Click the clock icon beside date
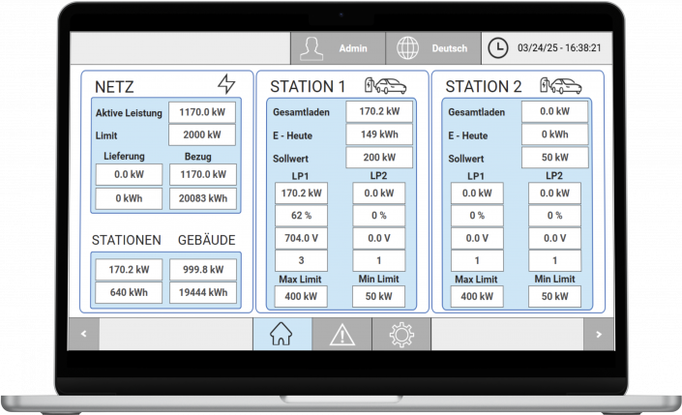This screenshot has height=415, width=682. coord(497,47)
